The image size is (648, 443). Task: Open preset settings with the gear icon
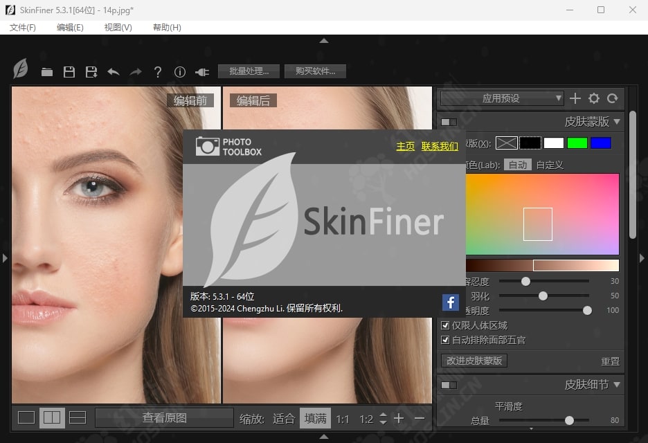594,98
